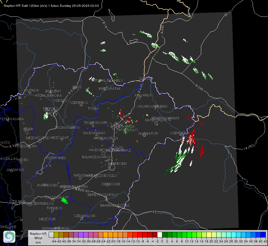
Task: Click the radar title with date 25-05-2025
Action: point(51,6)
